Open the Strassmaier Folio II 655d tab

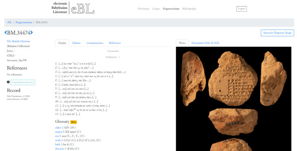205,43
